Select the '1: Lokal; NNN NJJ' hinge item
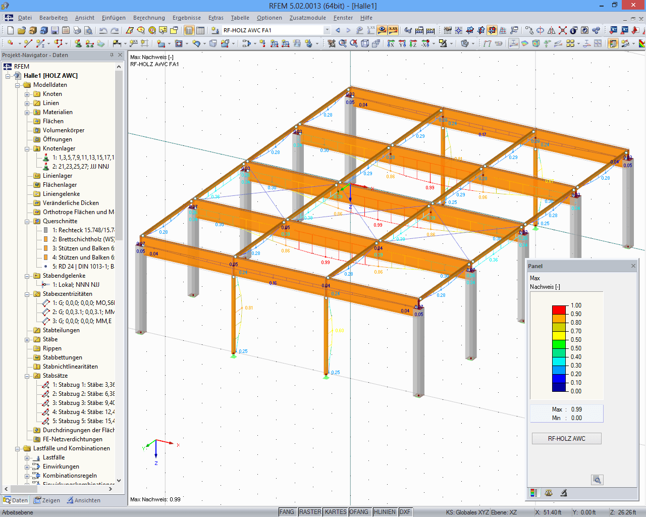This screenshot has height=517, width=646. coord(76,285)
